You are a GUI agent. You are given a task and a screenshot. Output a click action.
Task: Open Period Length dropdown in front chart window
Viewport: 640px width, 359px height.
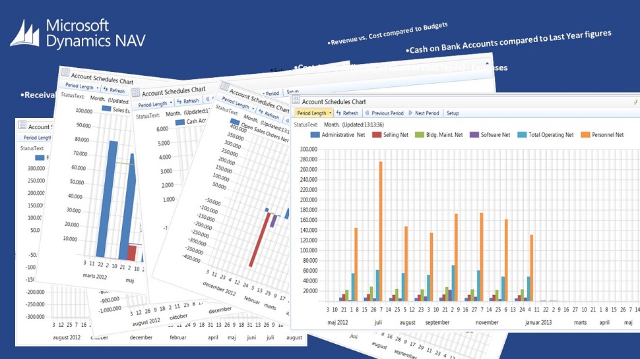[314, 113]
